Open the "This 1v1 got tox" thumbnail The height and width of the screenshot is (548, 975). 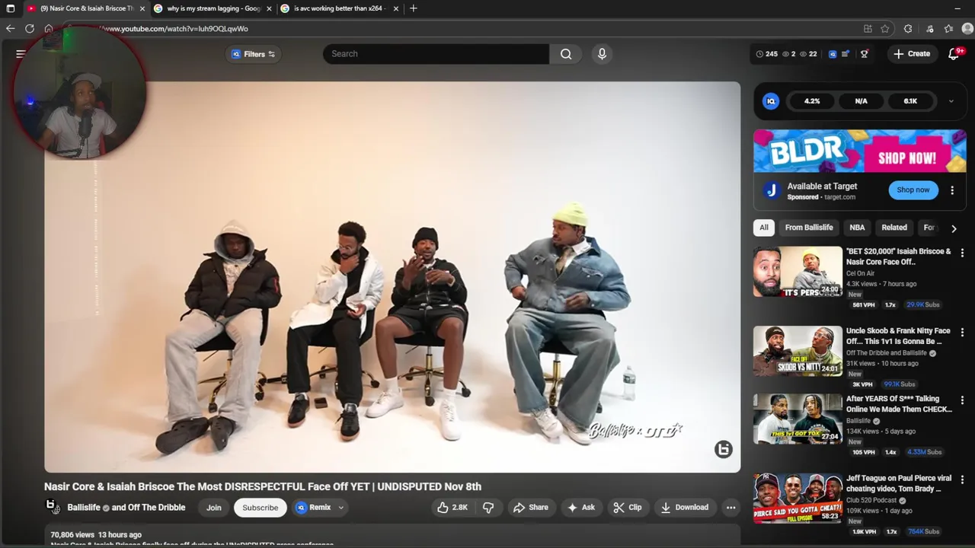pos(798,419)
